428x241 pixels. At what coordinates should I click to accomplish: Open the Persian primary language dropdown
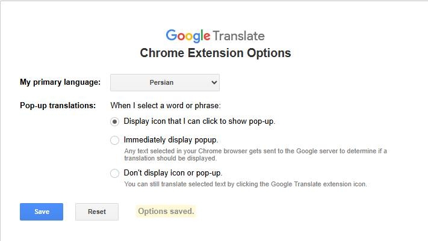click(165, 82)
